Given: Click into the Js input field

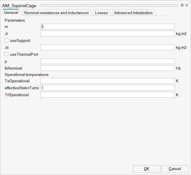Looking at the screenshot, I should [x=107, y=47].
